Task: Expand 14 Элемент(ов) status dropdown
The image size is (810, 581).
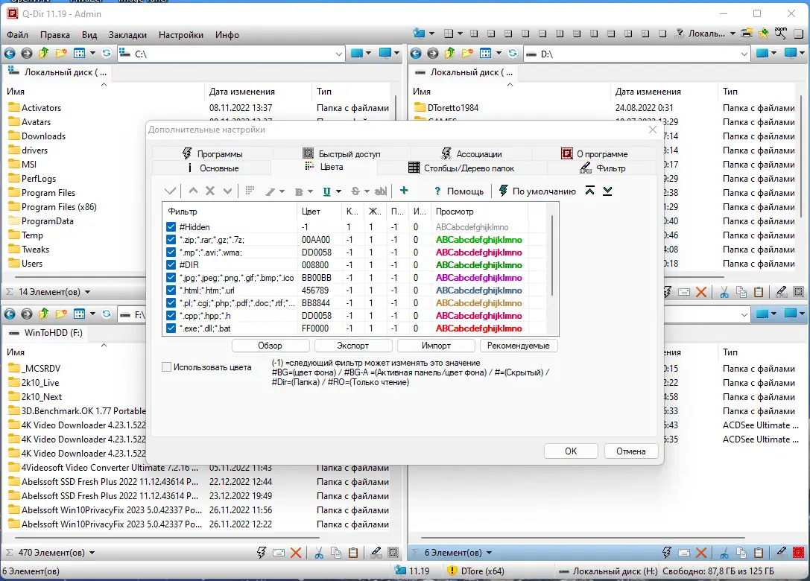Action: click(87, 292)
